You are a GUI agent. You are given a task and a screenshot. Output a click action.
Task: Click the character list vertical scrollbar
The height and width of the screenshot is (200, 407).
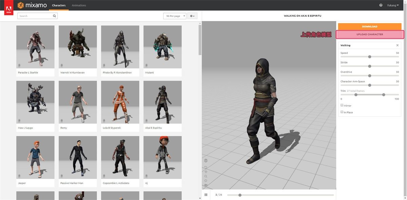[200, 40]
